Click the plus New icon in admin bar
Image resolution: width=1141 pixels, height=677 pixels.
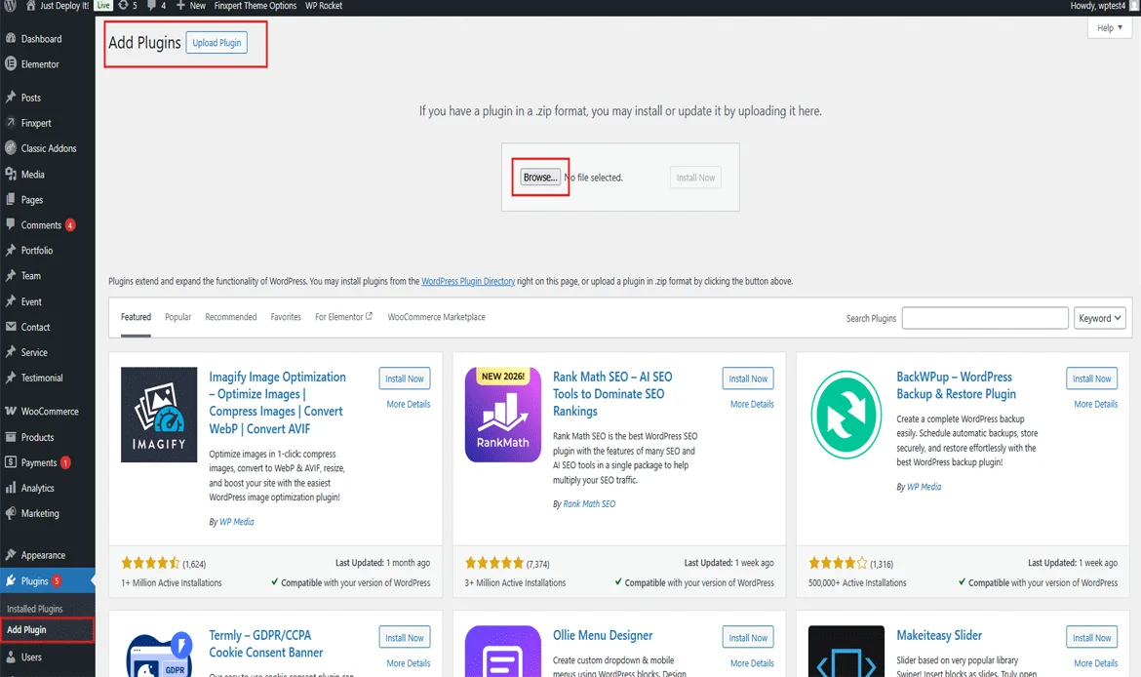click(x=180, y=5)
